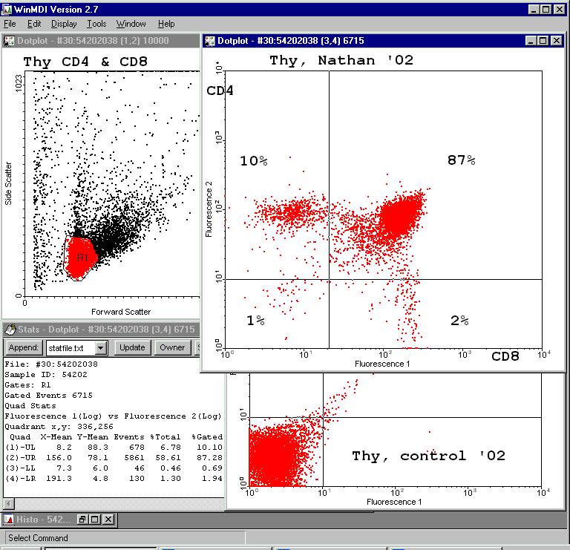The width and height of the screenshot is (570, 550).
Task: Select the red R1 gate region
Action: [80, 257]
